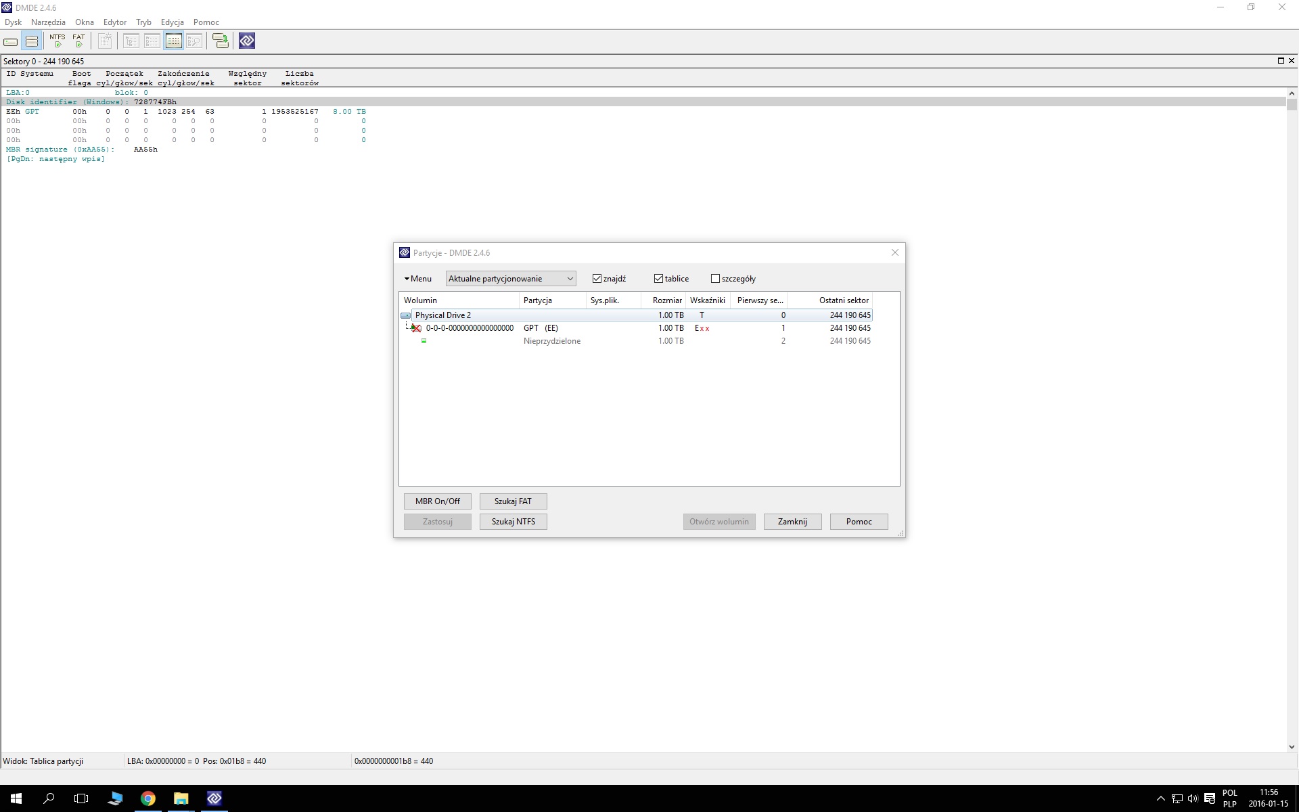Enable the 'szczegóły' checkbox

(715, 279)
